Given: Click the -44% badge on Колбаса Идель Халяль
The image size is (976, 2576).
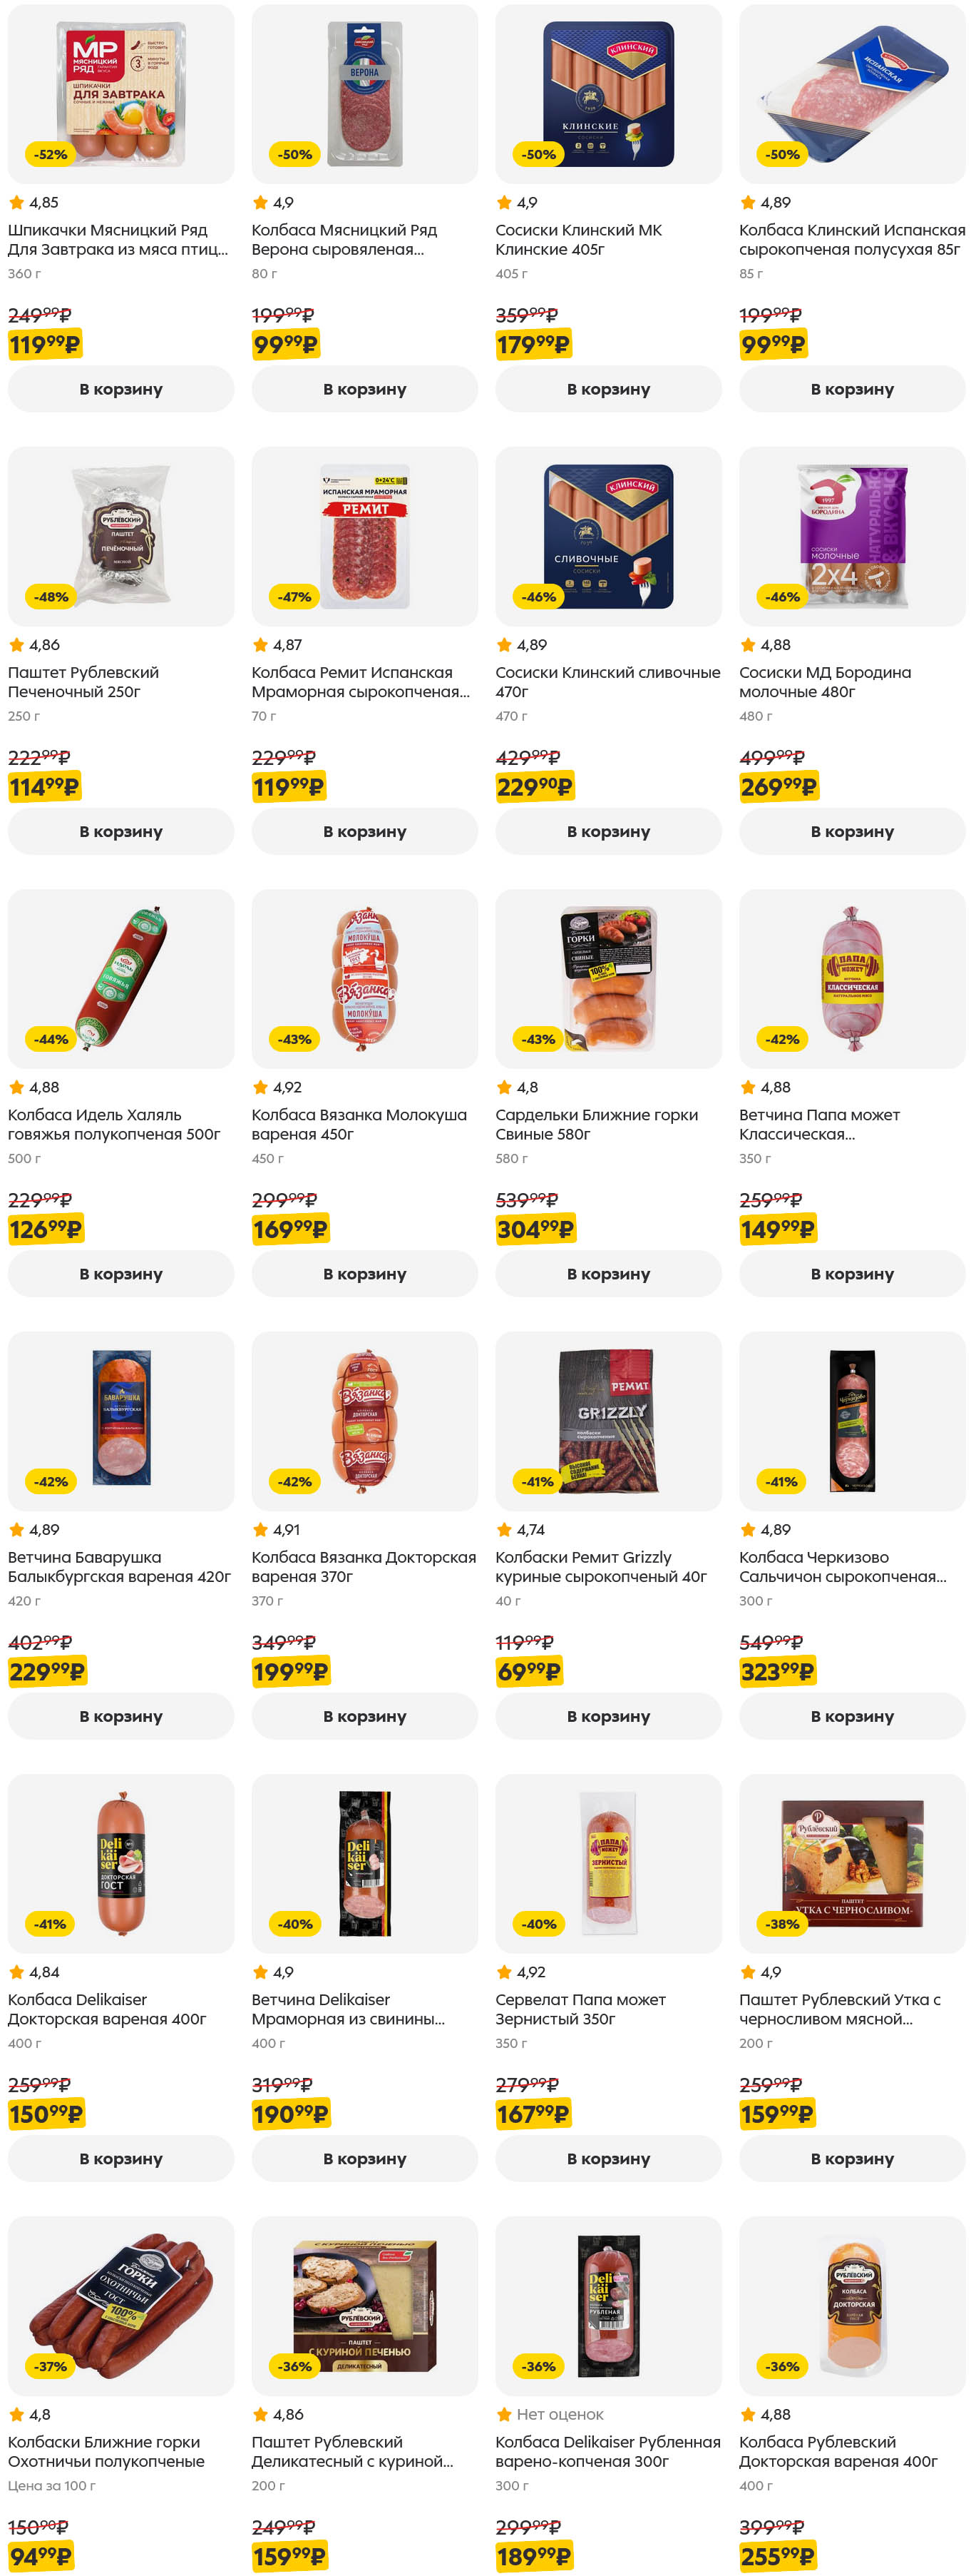Looking at the screenshot, I should pos(51,1039).
